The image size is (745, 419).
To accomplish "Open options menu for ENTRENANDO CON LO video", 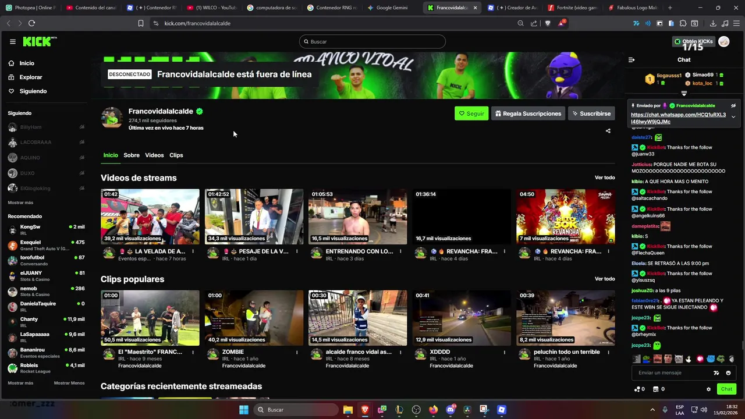I will tap(400, 251).
